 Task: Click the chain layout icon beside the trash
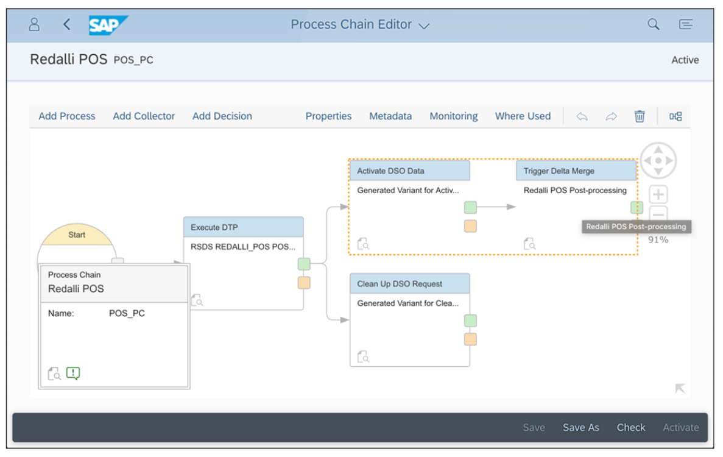(x=675, y=116)
